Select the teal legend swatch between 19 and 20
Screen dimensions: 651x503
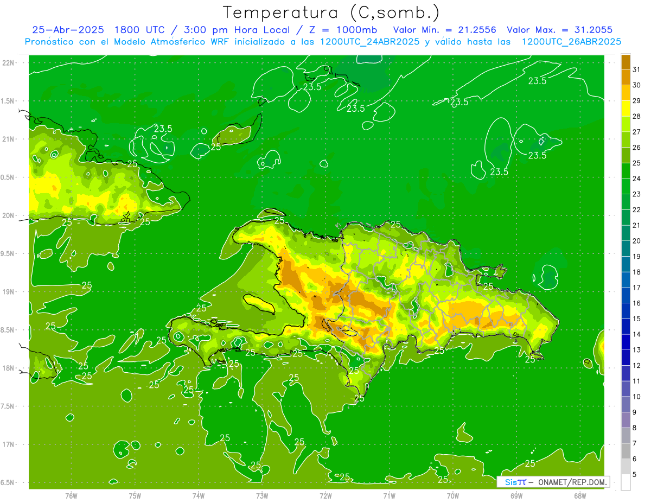tap(626, 249)
